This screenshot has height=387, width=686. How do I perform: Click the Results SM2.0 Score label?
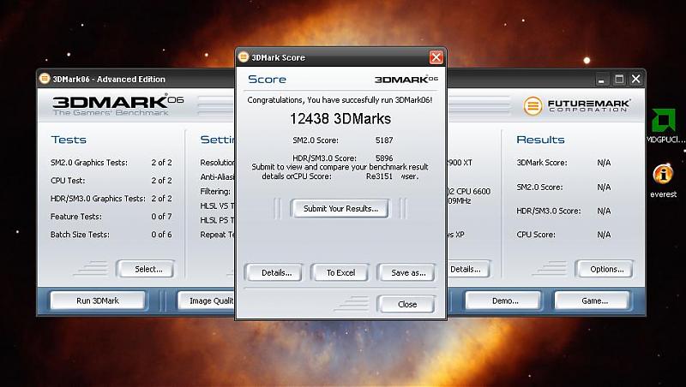click(x=539, y=187)
